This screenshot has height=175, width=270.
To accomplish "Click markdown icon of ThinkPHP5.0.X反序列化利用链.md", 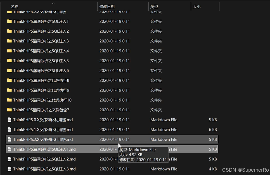I will (10, 120).
